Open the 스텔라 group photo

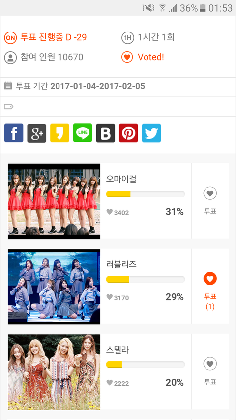54,372
